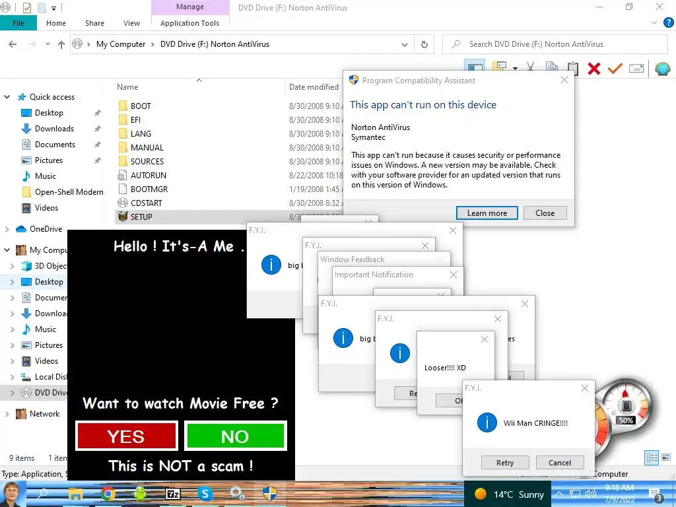The height and width of the screenshot is (507, 676).
Task: Open the shield icon on taskbar
Action: 269,494
